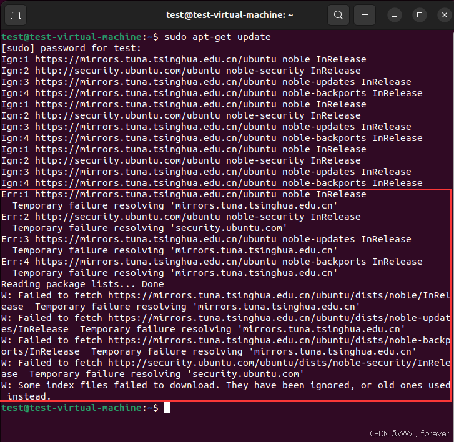Image resolution: width=454 pixels, height=442 pixels.
Task: Click the 'W: Failed to fetch http://security.ubuntu.com' line
Action: click(225, 363)
